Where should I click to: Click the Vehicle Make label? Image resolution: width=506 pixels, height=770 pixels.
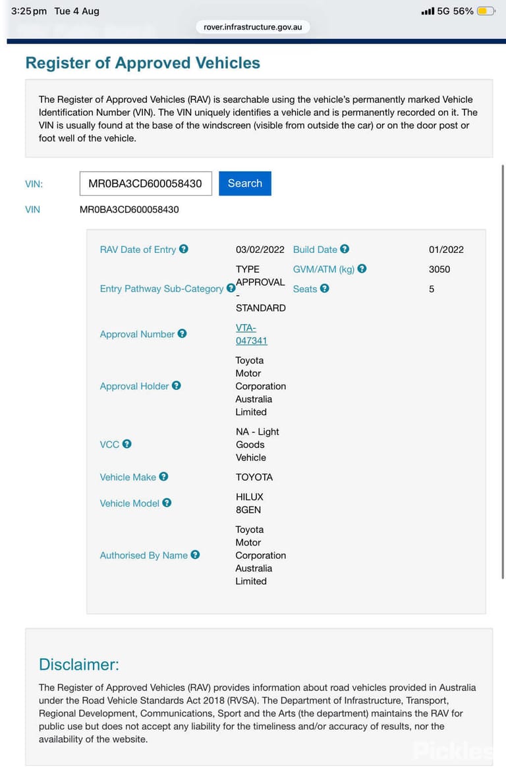[128, 477]
